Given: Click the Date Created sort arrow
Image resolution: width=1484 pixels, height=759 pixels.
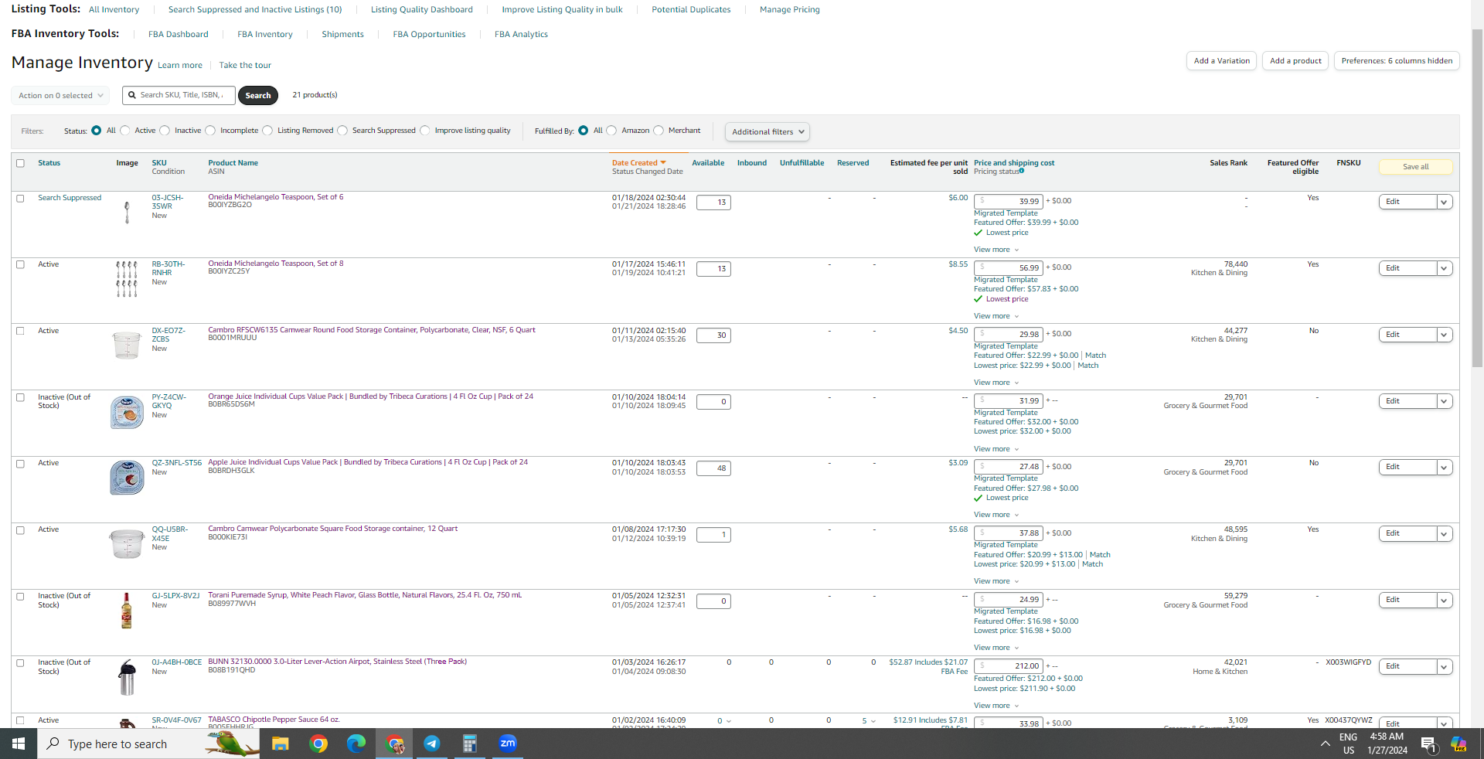Looking at the screenshot, I should (662, 162).
